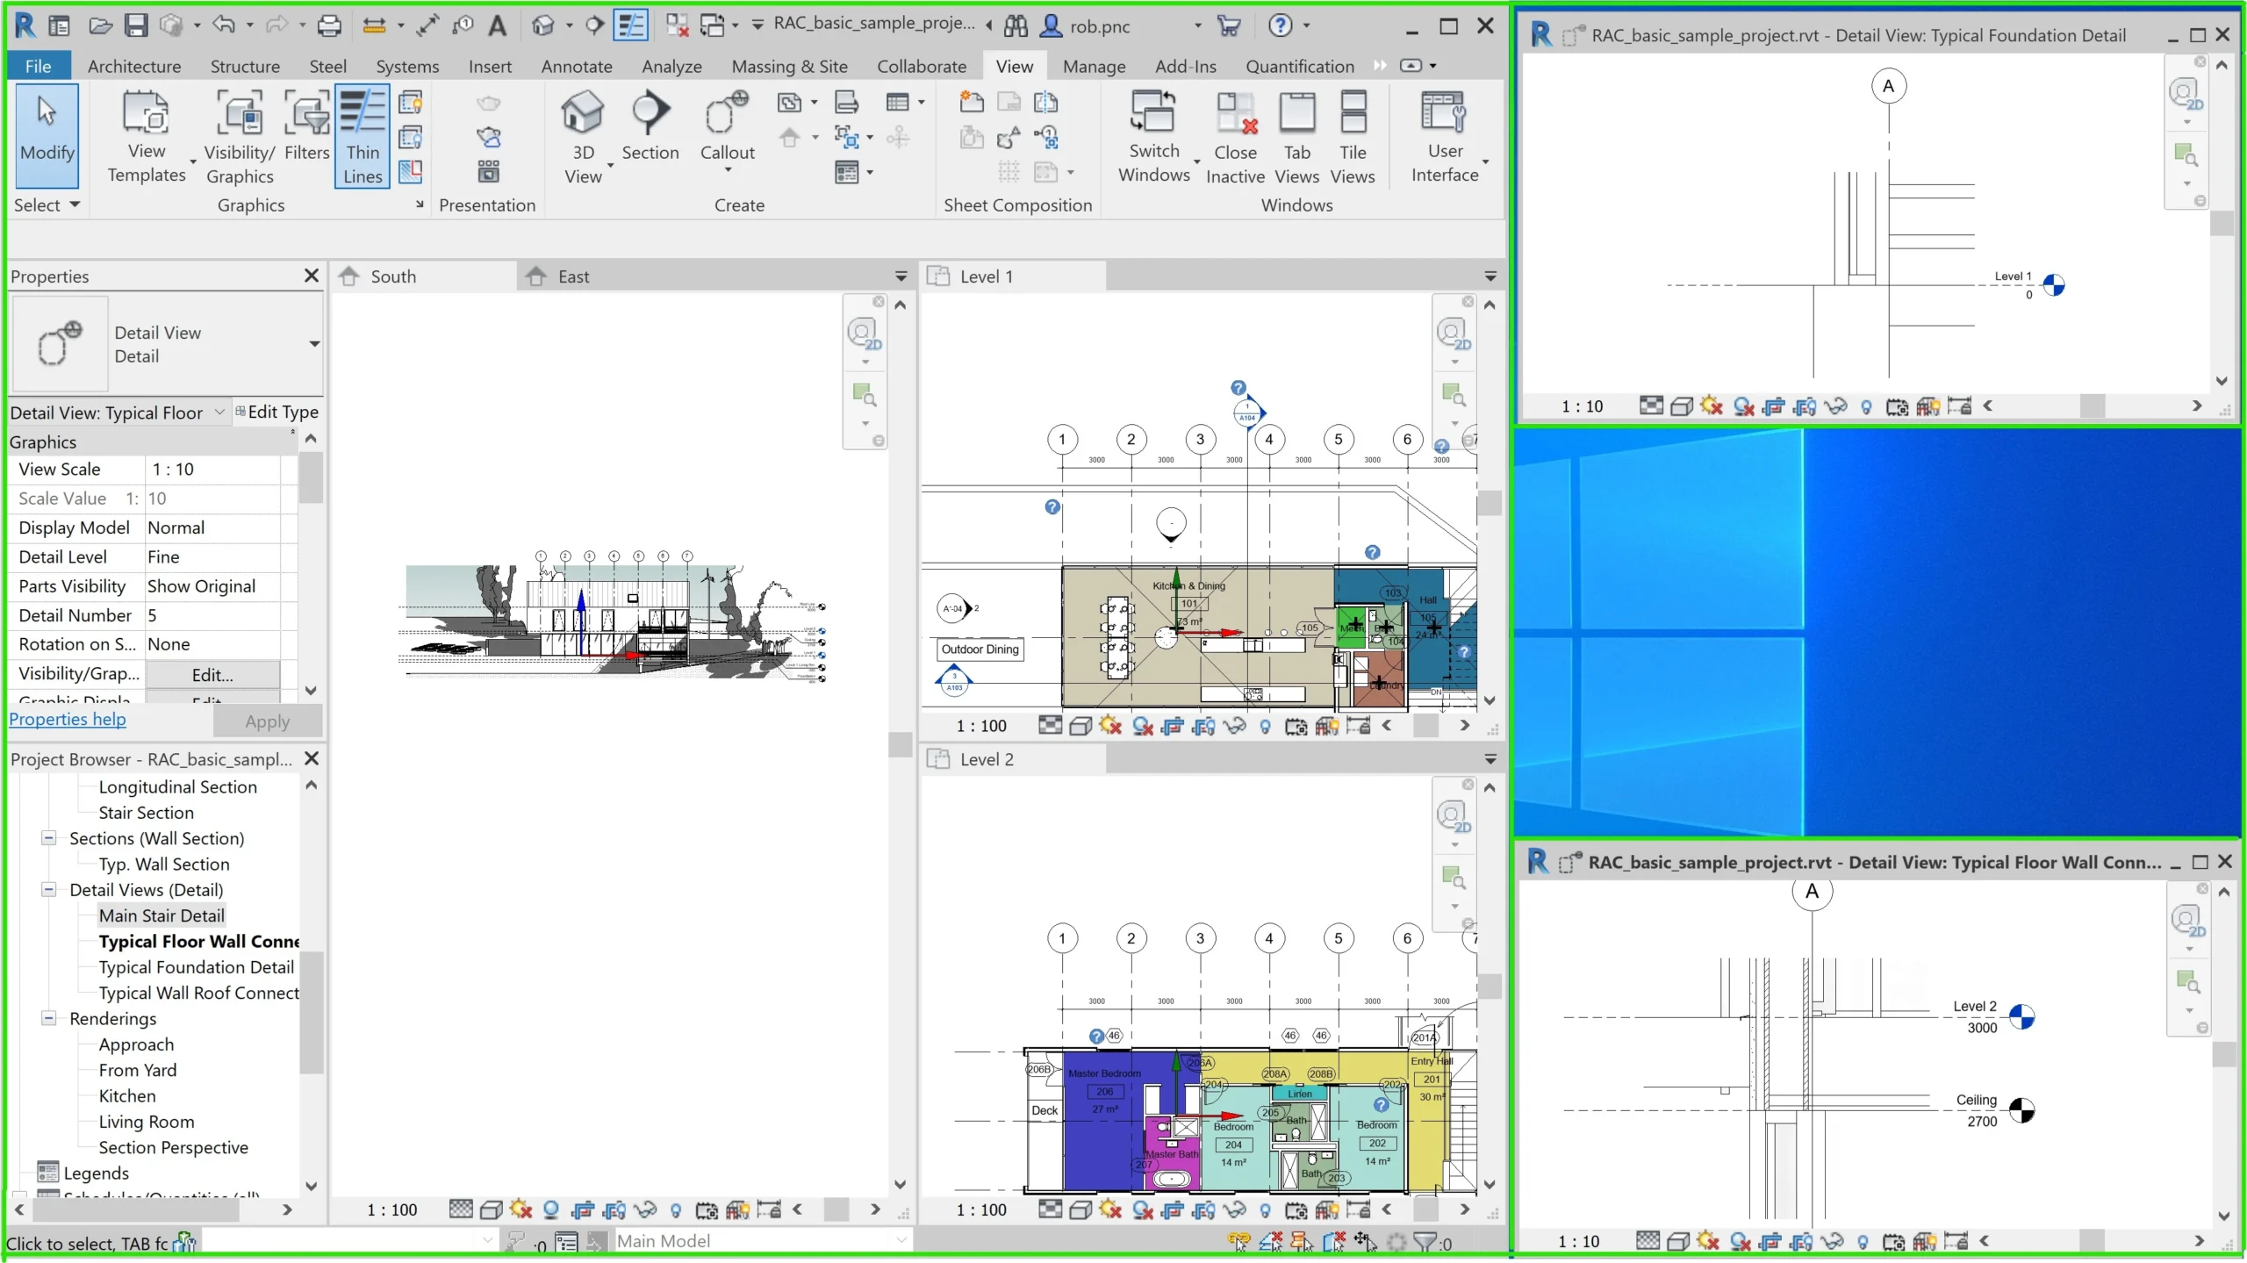The height and width of the screenshot is (1263, 2247).
Task: Open the 3D View tool
Action: click(583, 137)
